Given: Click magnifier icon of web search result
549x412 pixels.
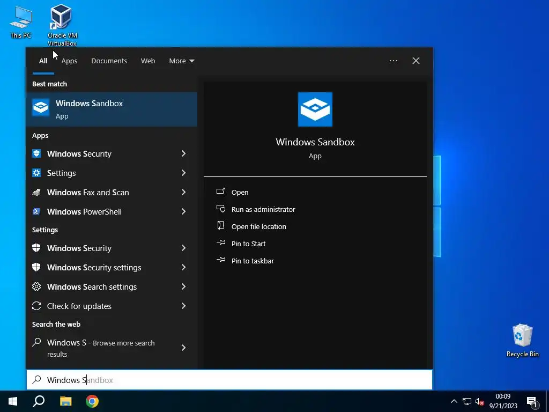Looking at the screenshot, I should pyautogui.click(x=36, y=342).
